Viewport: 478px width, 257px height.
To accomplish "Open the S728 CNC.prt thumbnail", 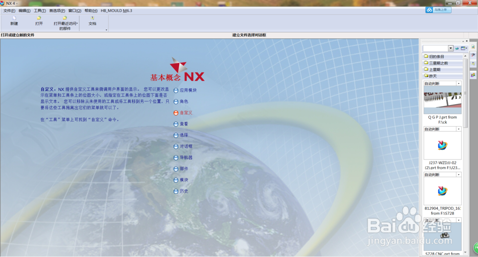I will 443,236.
